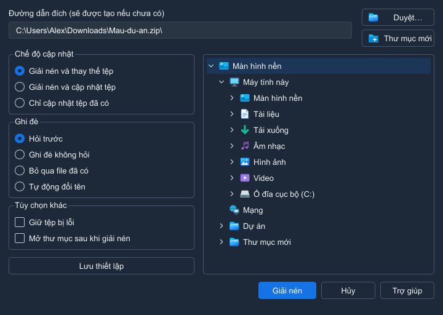
Task: Expand the Thư mục mới folder chevron
Action: pyautogui.click(x=221, y=242)
